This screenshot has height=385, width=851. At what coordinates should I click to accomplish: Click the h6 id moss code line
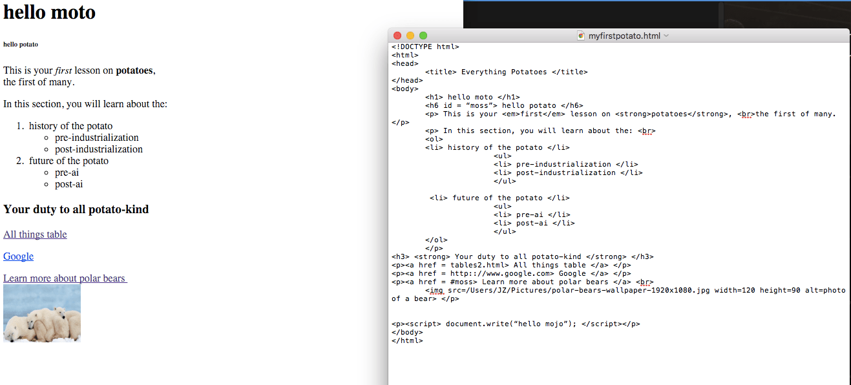pos(504,105)
